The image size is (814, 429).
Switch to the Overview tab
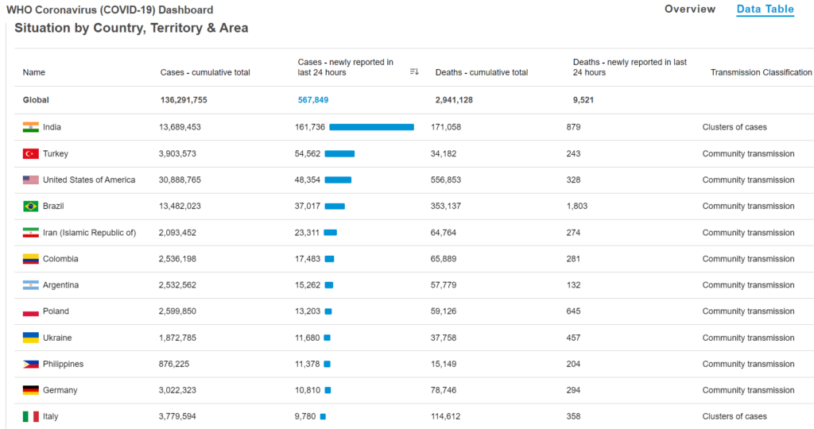tap(690, 9)
